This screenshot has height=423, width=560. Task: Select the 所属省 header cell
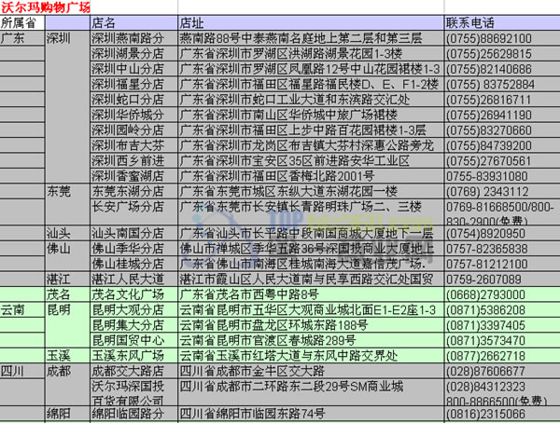pyautogui.click(x=21, y=22)
